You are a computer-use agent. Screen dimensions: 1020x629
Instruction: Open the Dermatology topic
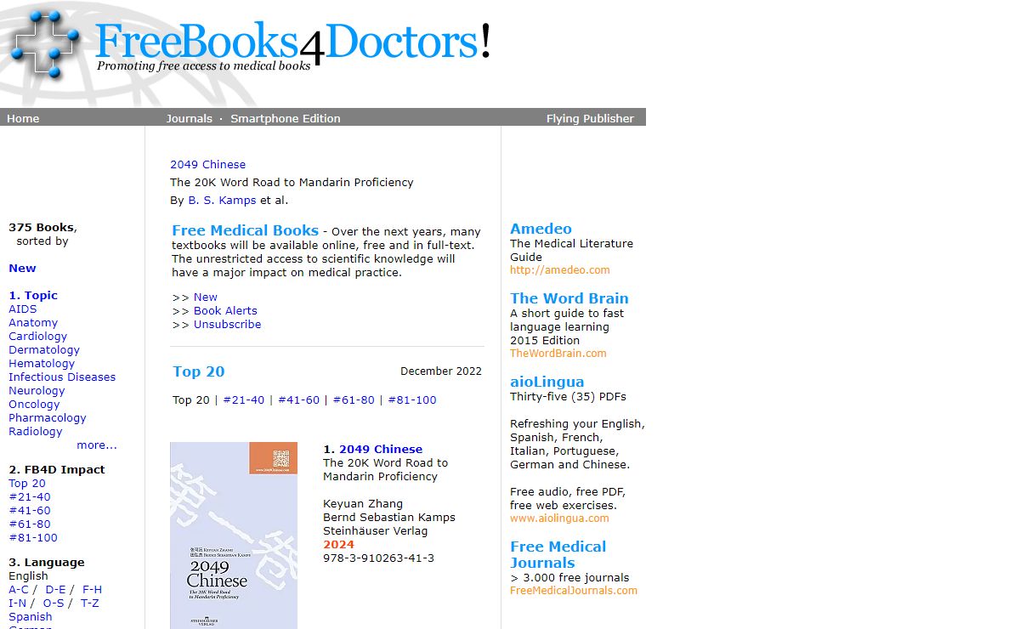click(x=44, y=350)
